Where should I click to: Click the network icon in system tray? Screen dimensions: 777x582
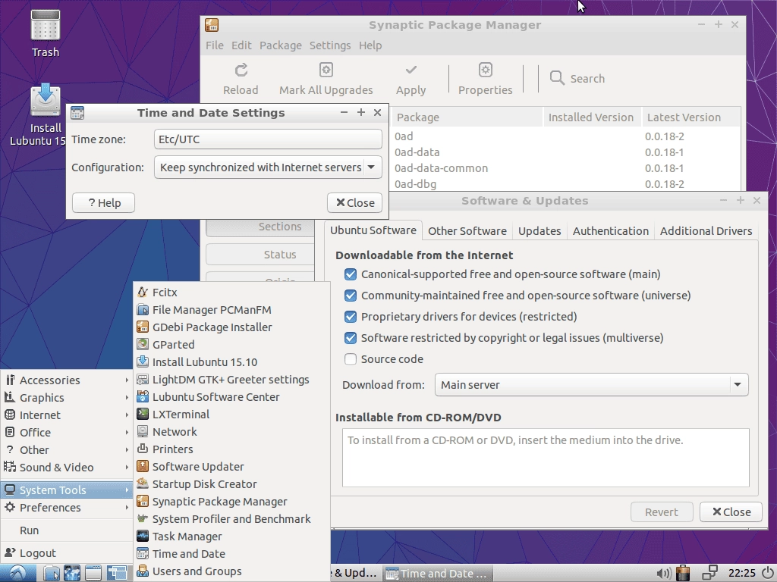pyautogui.click(x=710, y=573)
